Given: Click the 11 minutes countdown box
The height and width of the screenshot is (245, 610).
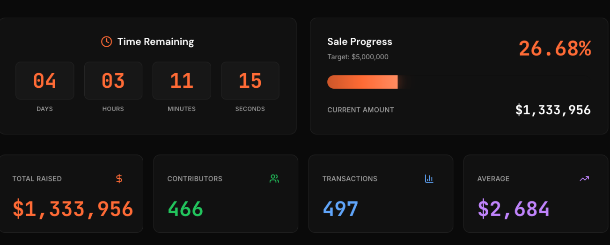Looking at the screenshot, I should 182,81.
